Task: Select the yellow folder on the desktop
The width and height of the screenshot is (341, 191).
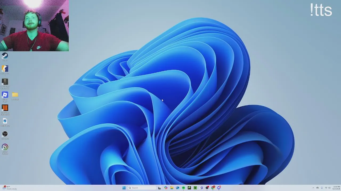Action: (x=15, y=96)
